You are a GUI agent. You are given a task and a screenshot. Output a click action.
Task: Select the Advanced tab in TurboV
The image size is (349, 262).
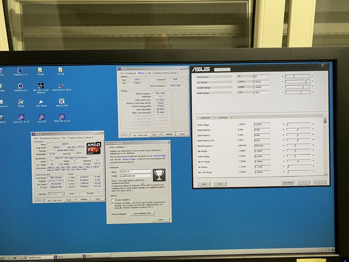click(205, 118)
